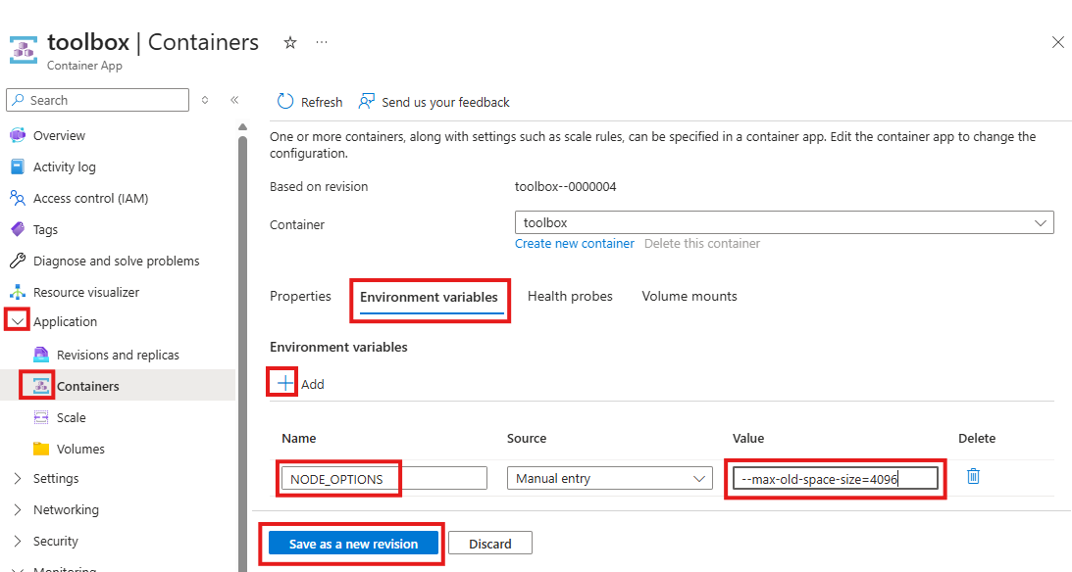Click the plus Add environment variable icon

(x=284, y=383)
